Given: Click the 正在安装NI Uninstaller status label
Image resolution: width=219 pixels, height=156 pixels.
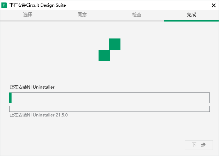Looking at the screenshot, I should (x=32, y=87).
